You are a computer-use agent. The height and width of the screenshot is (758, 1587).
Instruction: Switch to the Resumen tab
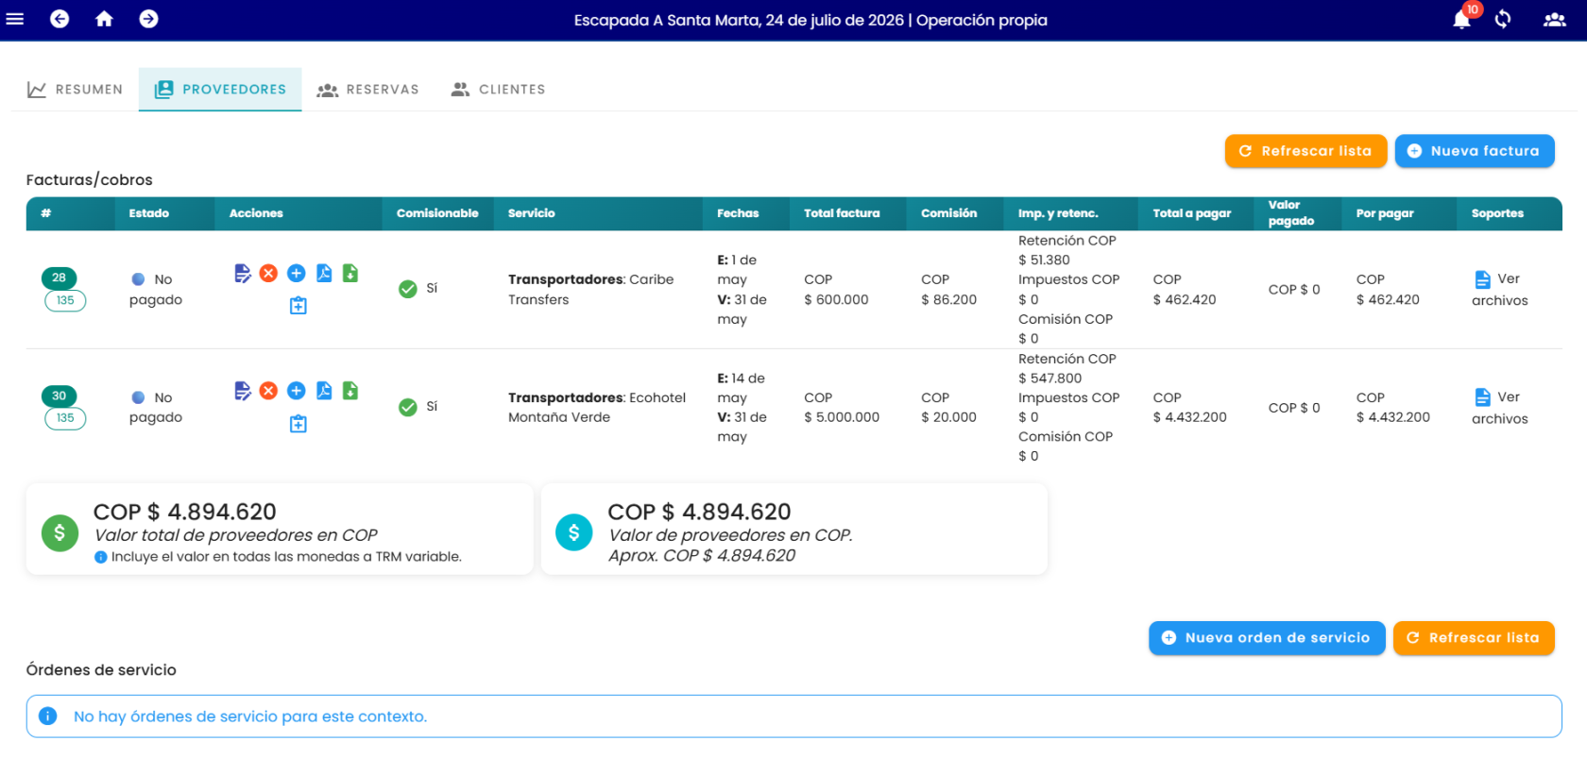point(75,90)
